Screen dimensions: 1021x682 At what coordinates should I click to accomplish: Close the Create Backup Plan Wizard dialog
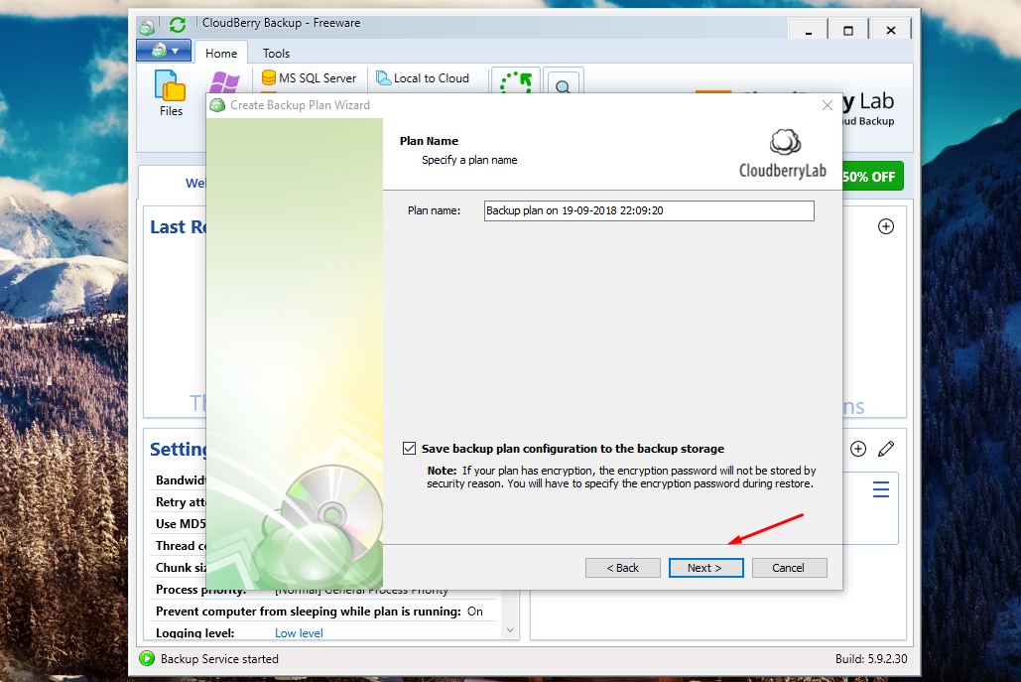(x=827, y=105)
